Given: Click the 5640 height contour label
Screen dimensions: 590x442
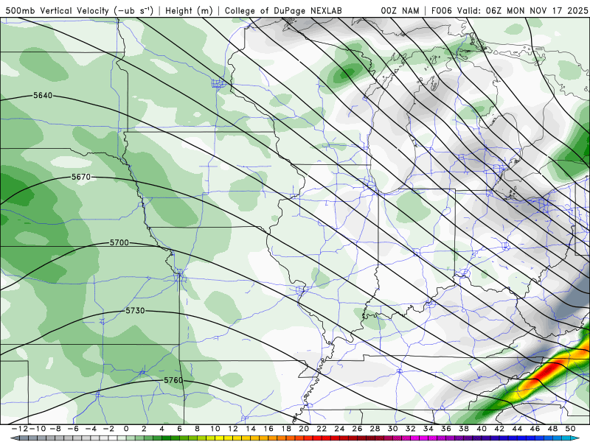Looking at the screenshot, I should 43,96.
